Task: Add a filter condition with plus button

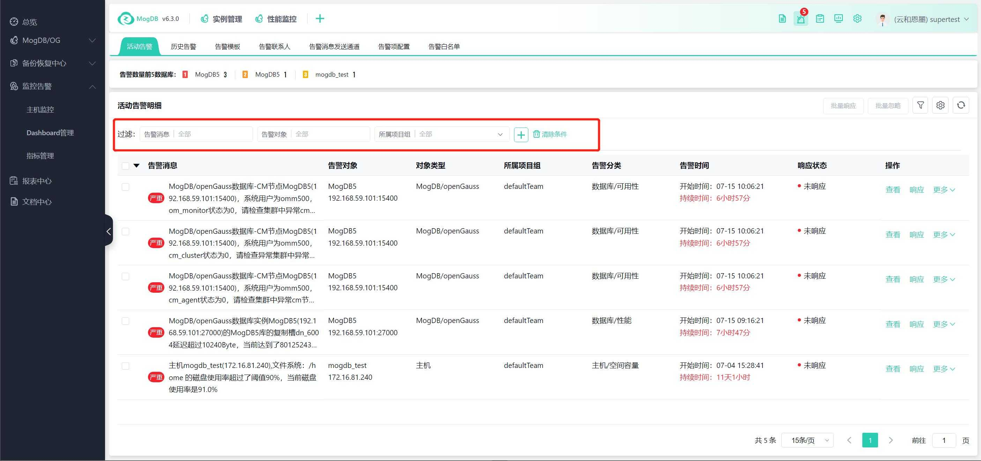Action: [521, 134]
